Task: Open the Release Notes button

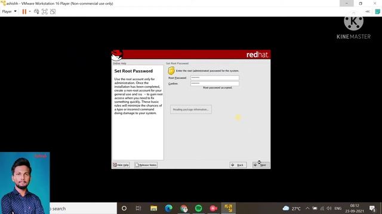Action: [x=146, y=165]
